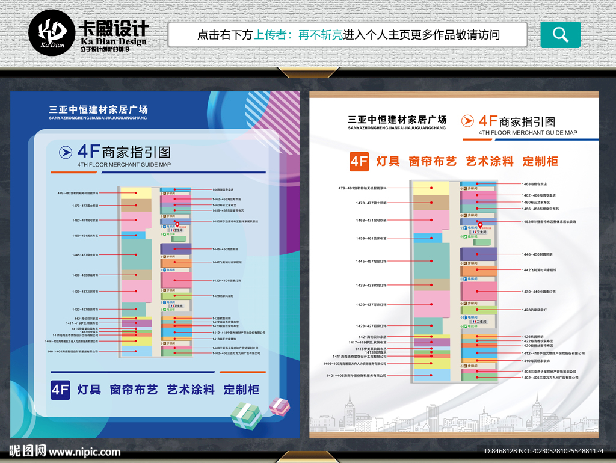Click the orange 4F badge on right poster
The width and height of the screenshot is (616, 463).
[x=359, y=161]
